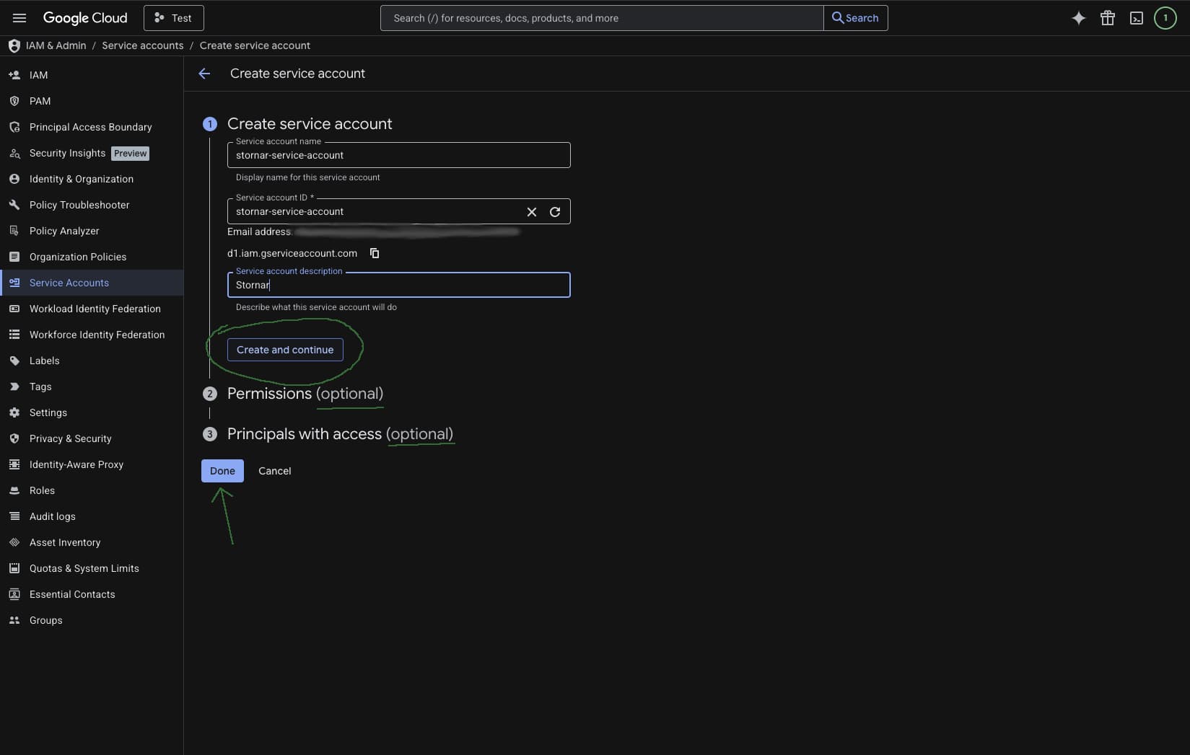
Task: Cancel service account creation
Action: pyautogui.click(x=275, y=471)
